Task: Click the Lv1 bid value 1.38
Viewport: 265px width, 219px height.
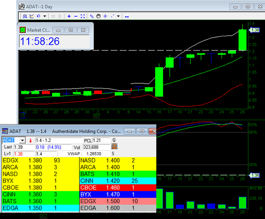Action: 24,154
